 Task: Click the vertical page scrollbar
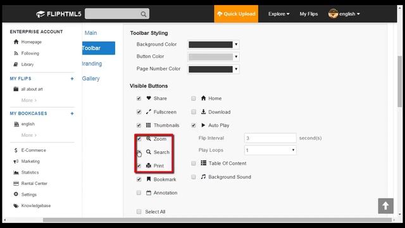coord(400,82)
